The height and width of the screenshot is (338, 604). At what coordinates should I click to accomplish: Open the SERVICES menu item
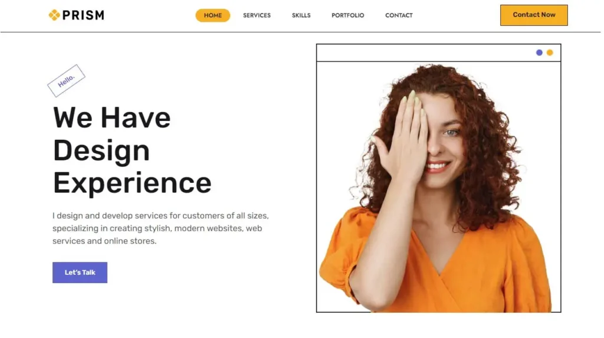pyautogui.click(x=257, y=15)
